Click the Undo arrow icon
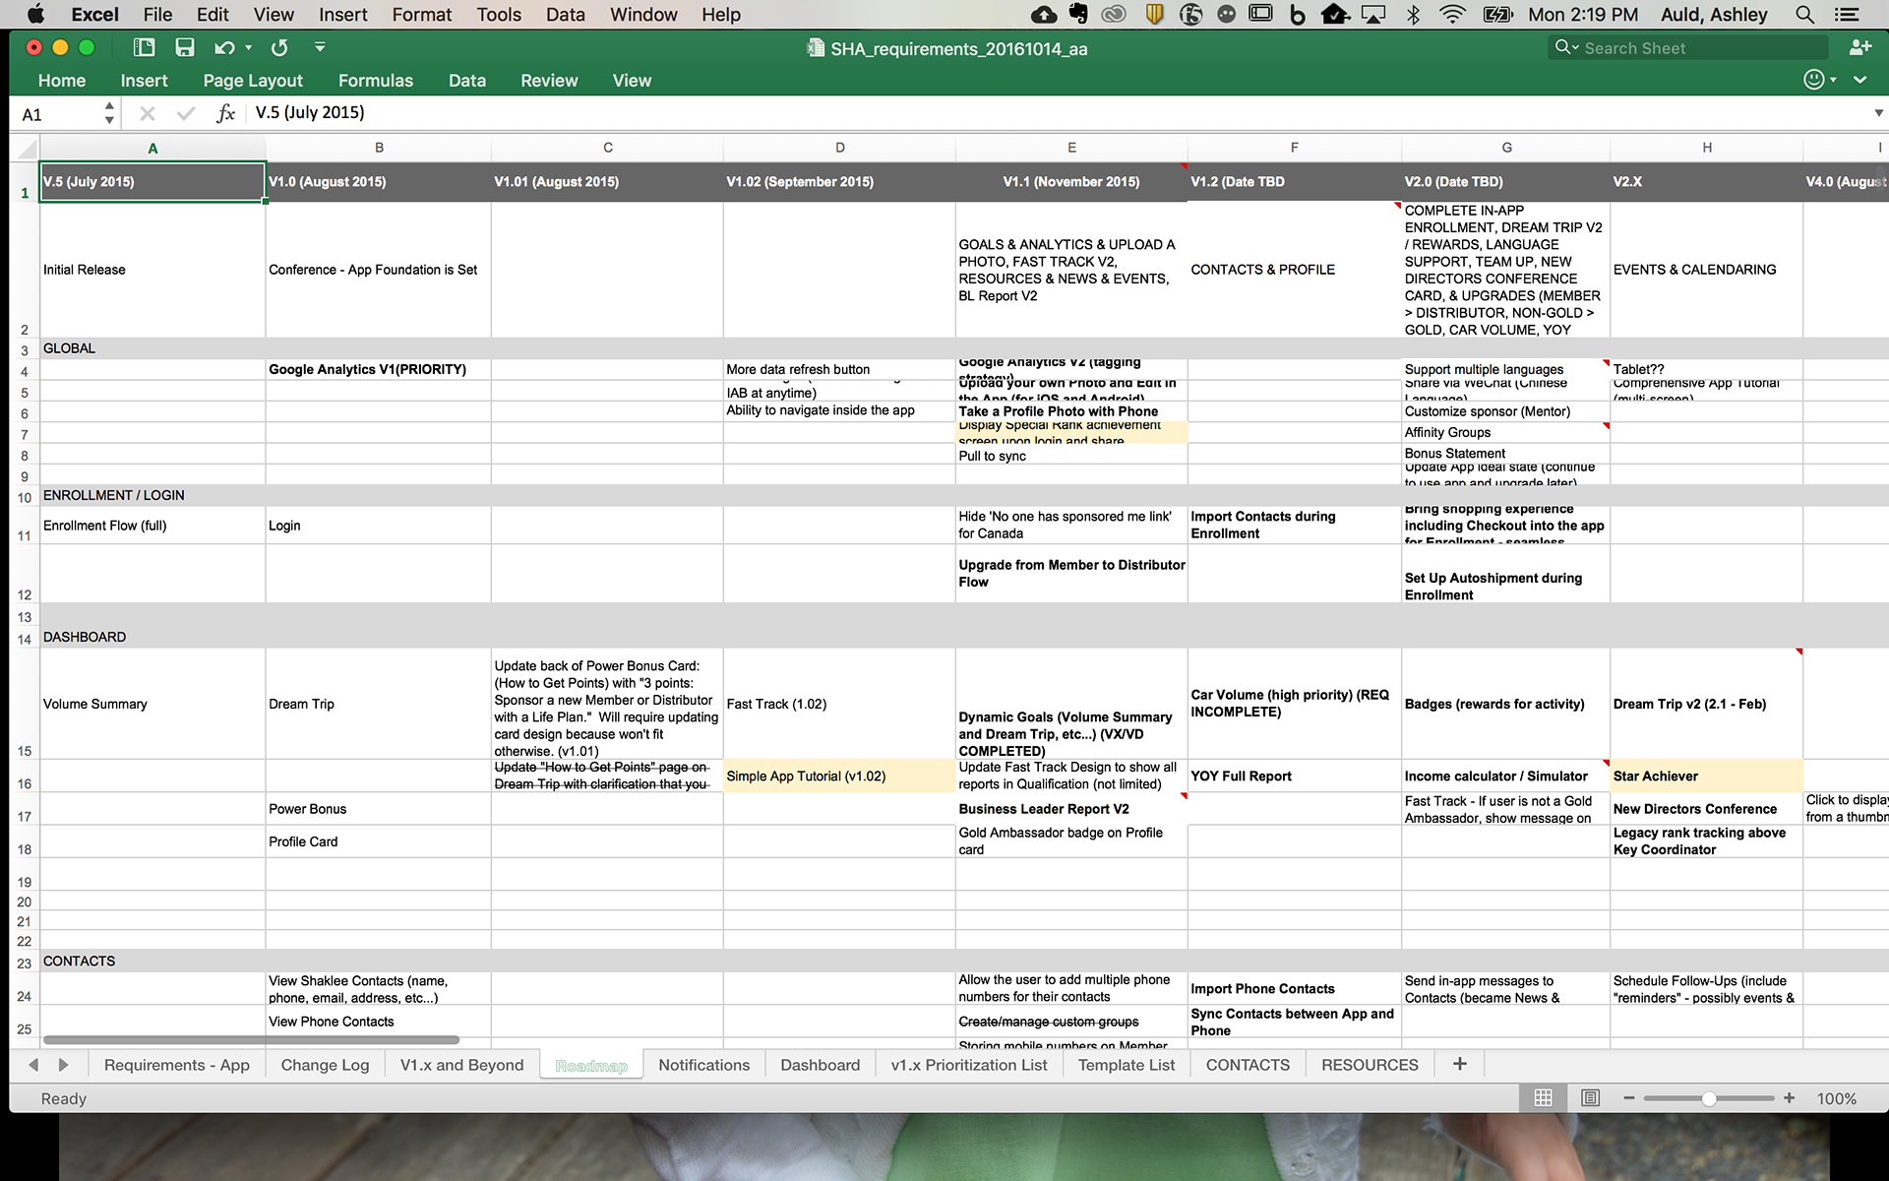 224,47
